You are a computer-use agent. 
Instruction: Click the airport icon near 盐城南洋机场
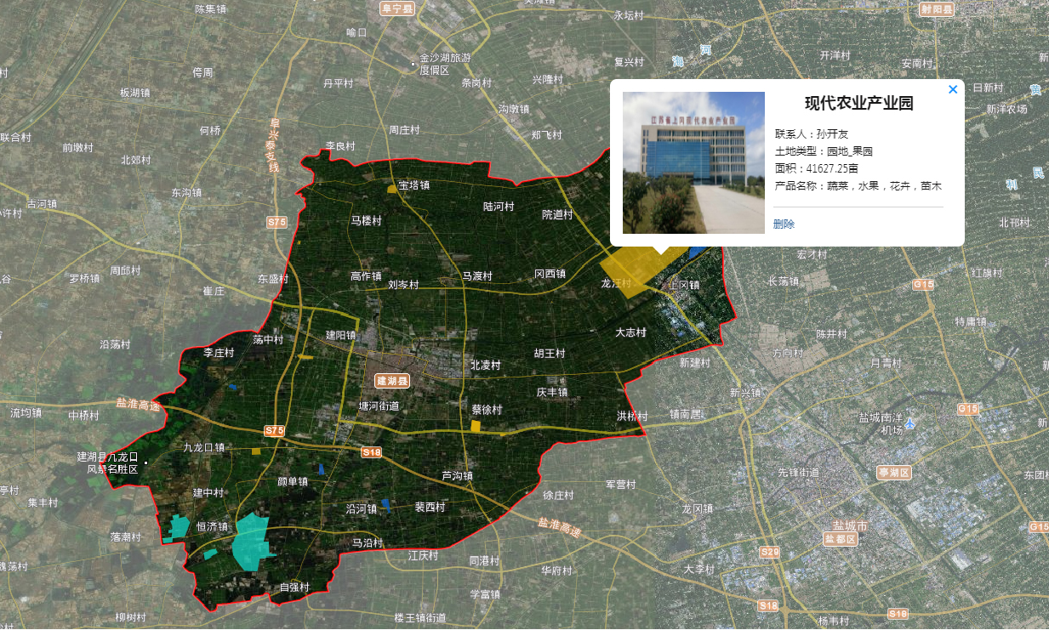click(910, 423)
